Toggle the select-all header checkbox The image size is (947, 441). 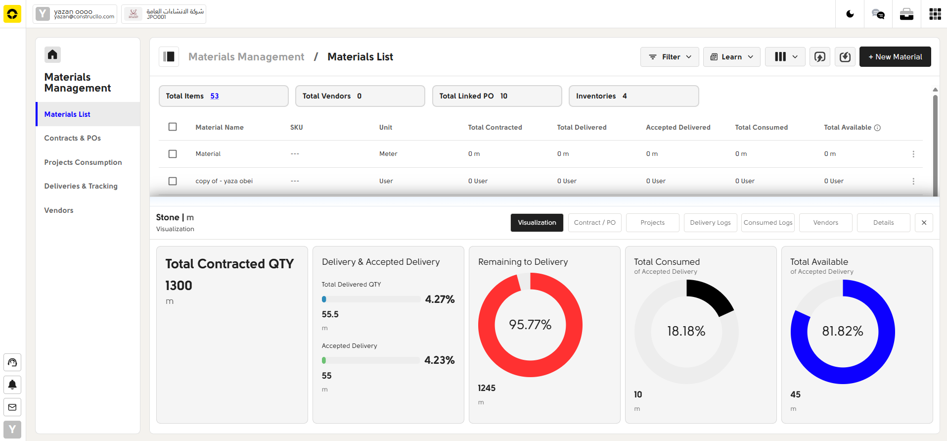pos(173,127)
